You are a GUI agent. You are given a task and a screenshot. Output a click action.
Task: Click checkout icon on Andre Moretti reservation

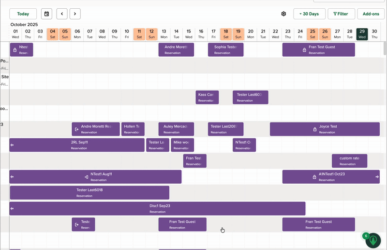pos(76,129)
